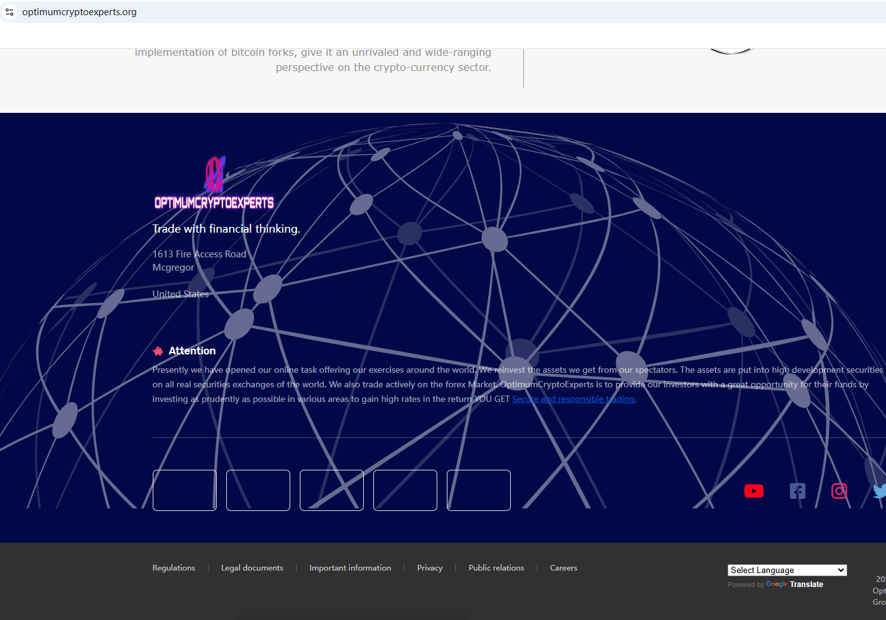Click the optimumcryptoexperts.org URL in address bar
886x620 pixels.
point(79,12)
